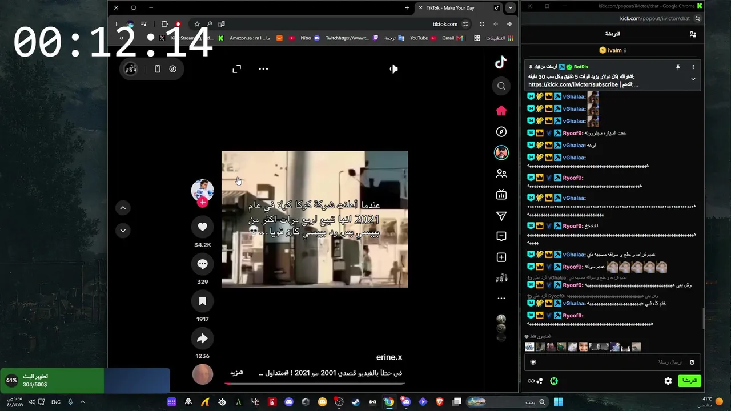The height and width of the screenshot is (411, 731).
Task: Click the tiktok.com address bar
Action: [x=445, y=24]
